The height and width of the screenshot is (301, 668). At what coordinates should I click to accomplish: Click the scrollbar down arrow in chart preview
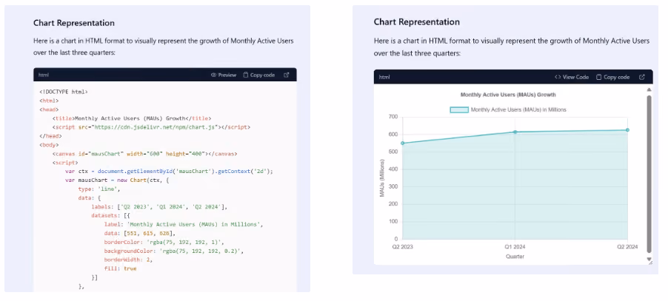click(x=649, y=259)
